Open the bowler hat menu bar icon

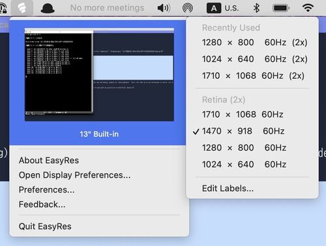point(48,8)
